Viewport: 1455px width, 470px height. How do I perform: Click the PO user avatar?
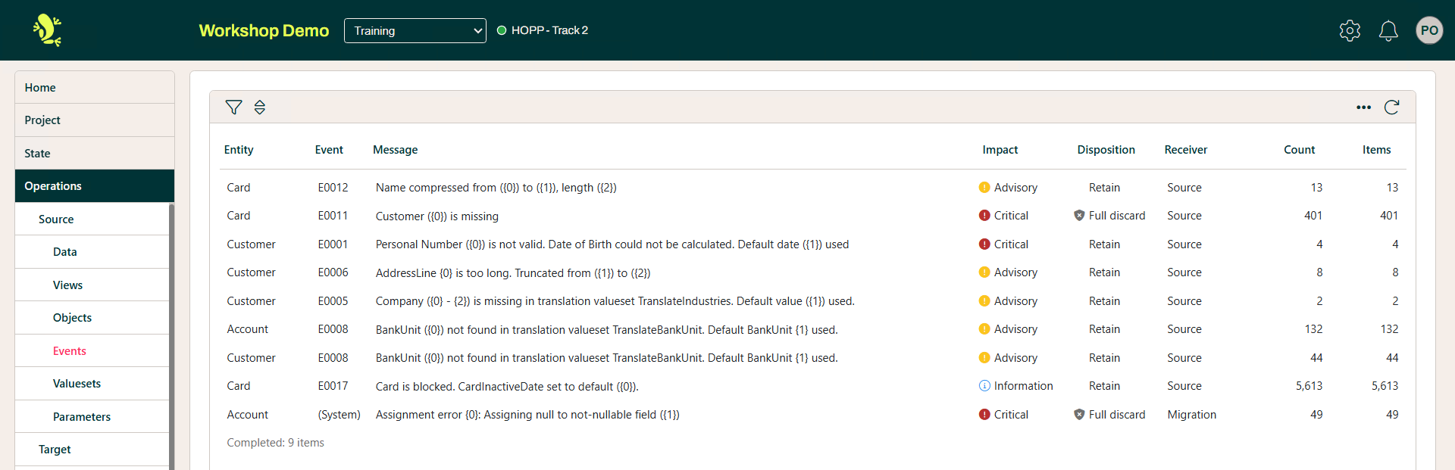pos(1428,31)
